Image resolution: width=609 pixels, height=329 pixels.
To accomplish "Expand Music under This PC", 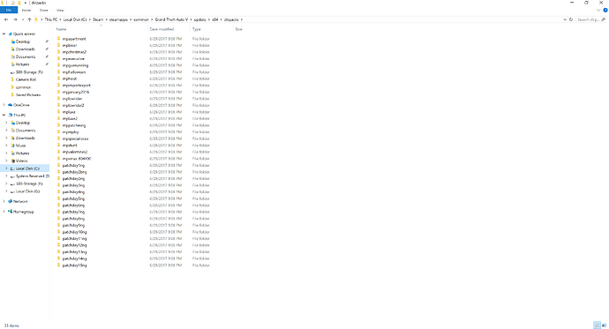I will (6, 146).
